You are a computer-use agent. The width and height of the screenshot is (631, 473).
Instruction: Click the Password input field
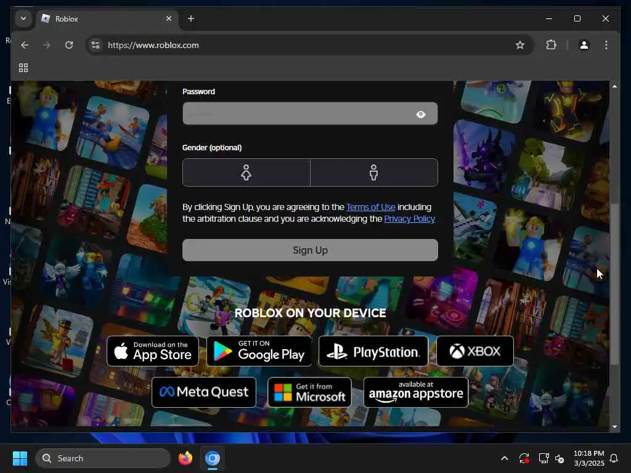click(x=310, y=114)
